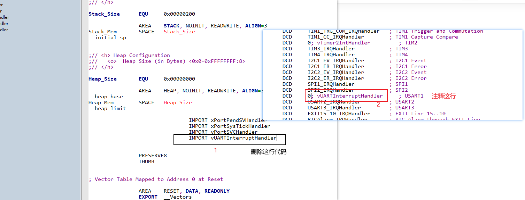Click TIM3_IRQHandler in the vector table
The image size is (525, 200).
[331, 49]
